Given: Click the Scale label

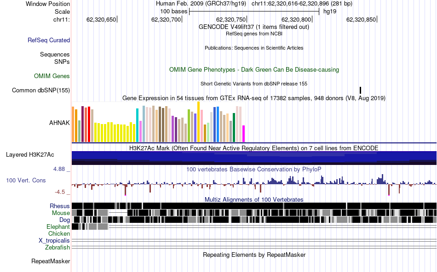Looking at the screenshot, I should click(62, 11).
